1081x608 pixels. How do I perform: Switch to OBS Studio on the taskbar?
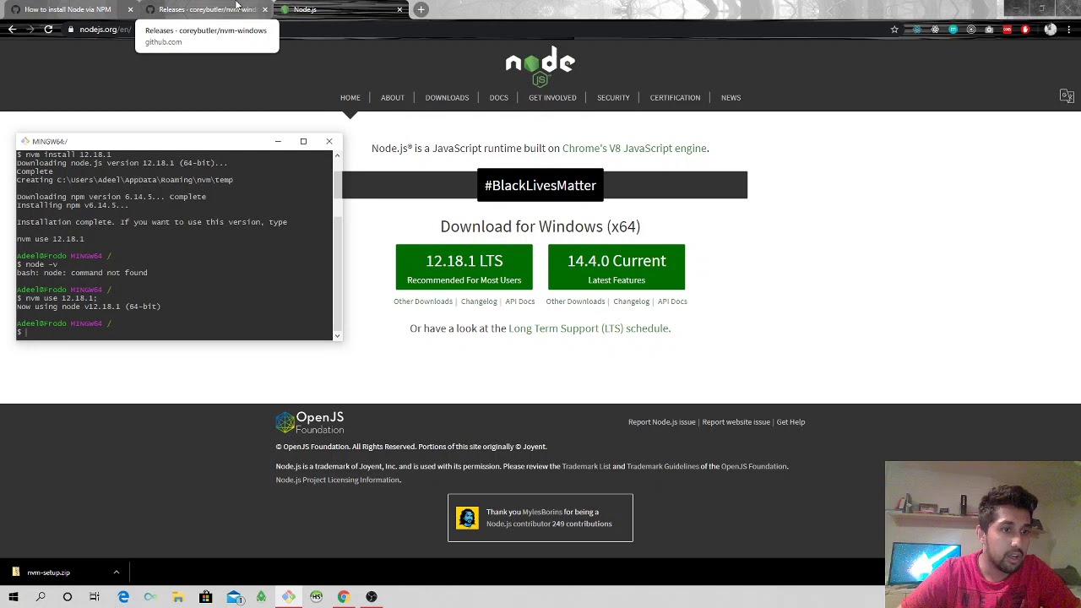coord(372,597)
